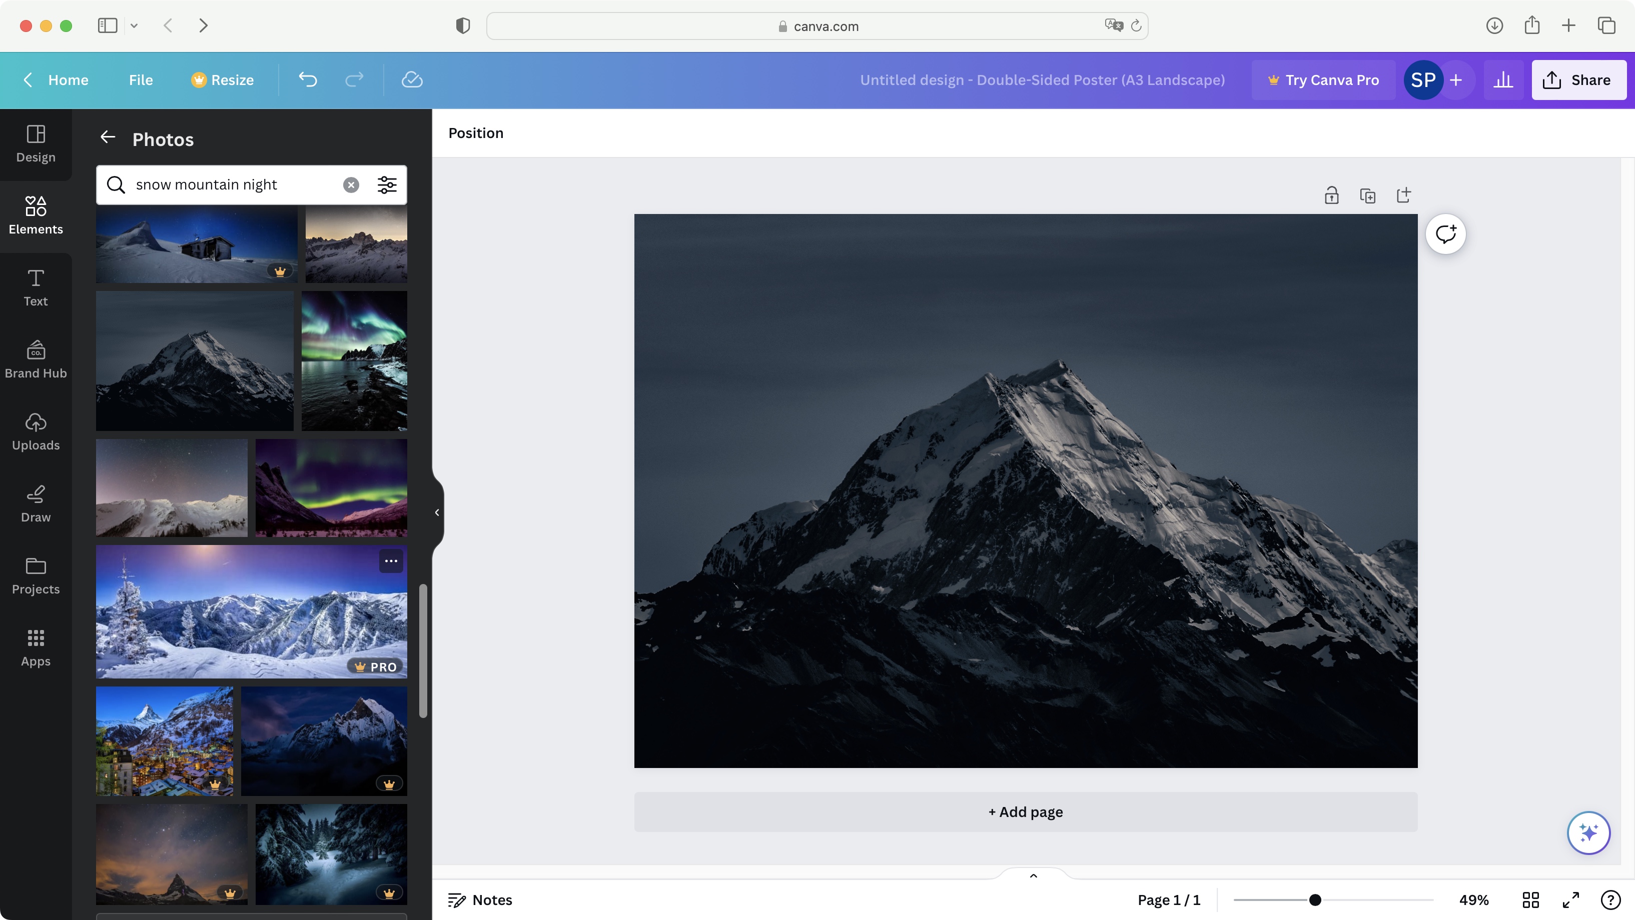Expand the bottom toolbar with the upward chevron
The height and width of the screenshot is (920, 1635).
[1033, 875]
